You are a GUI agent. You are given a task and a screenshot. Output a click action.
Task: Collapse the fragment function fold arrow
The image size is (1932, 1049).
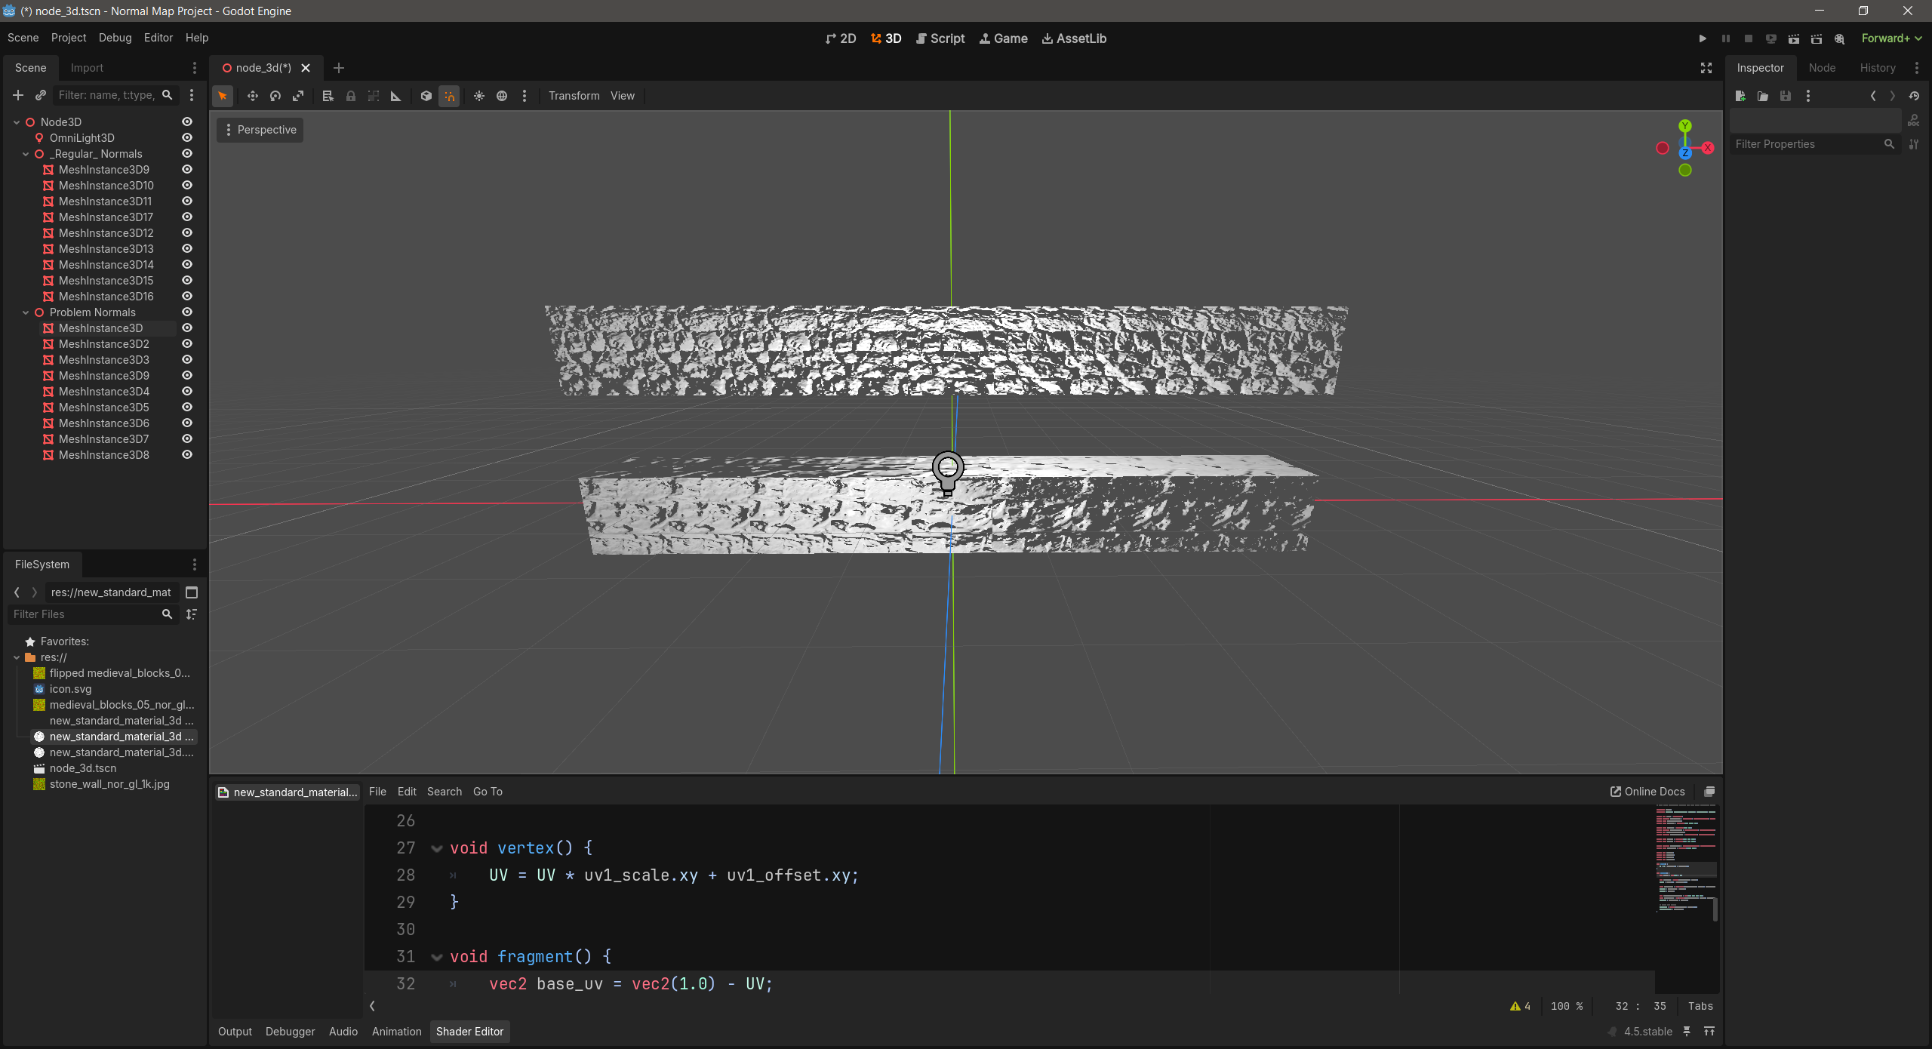point(436,957)
